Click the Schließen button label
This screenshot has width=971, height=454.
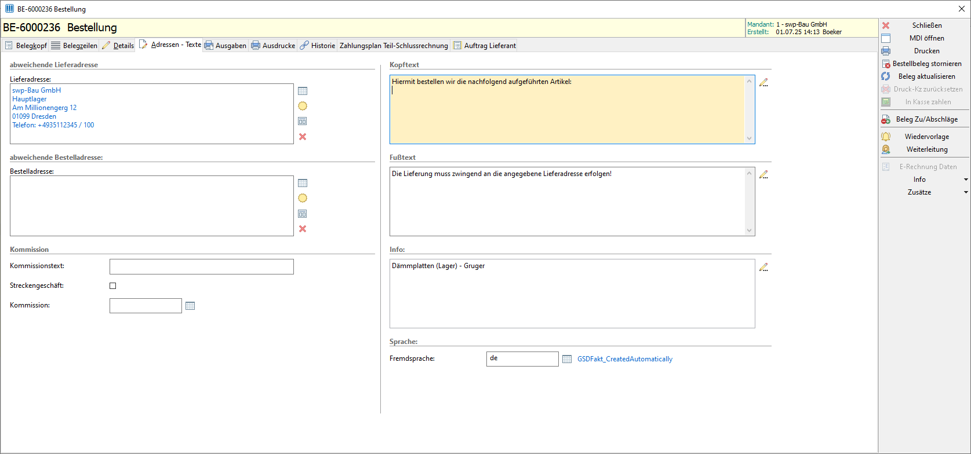coord(927,25)
